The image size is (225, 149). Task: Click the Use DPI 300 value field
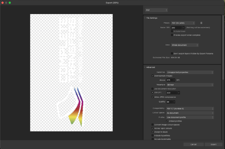click(172, 93)
